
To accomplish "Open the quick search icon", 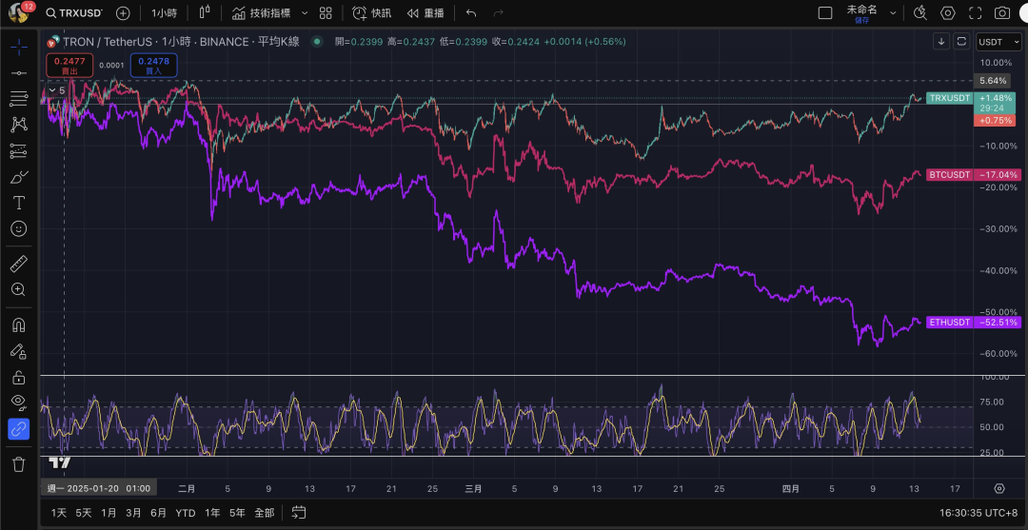I will pyautogui.click(x=920, y=13).
